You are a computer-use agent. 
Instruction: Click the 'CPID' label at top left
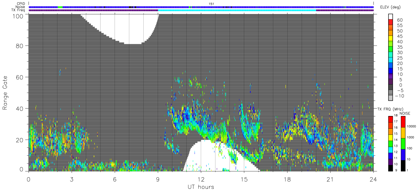[21, 3]
